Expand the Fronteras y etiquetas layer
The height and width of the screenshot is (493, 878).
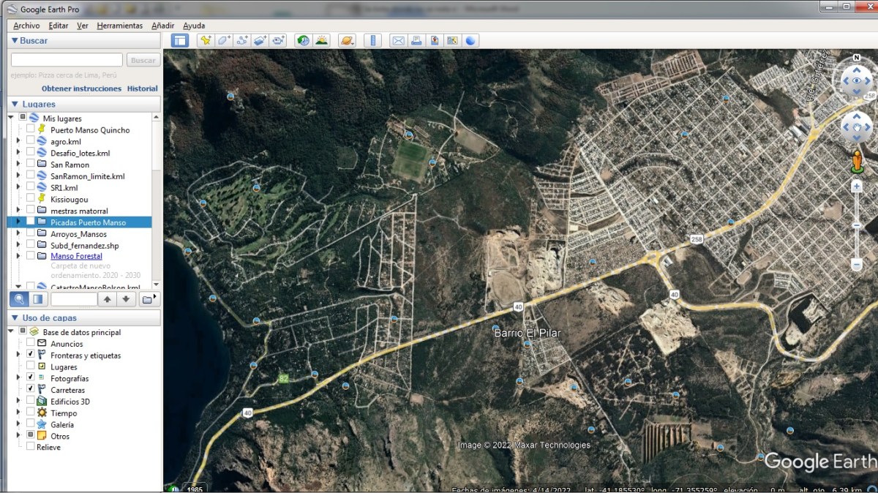click(x=18, y=355)
